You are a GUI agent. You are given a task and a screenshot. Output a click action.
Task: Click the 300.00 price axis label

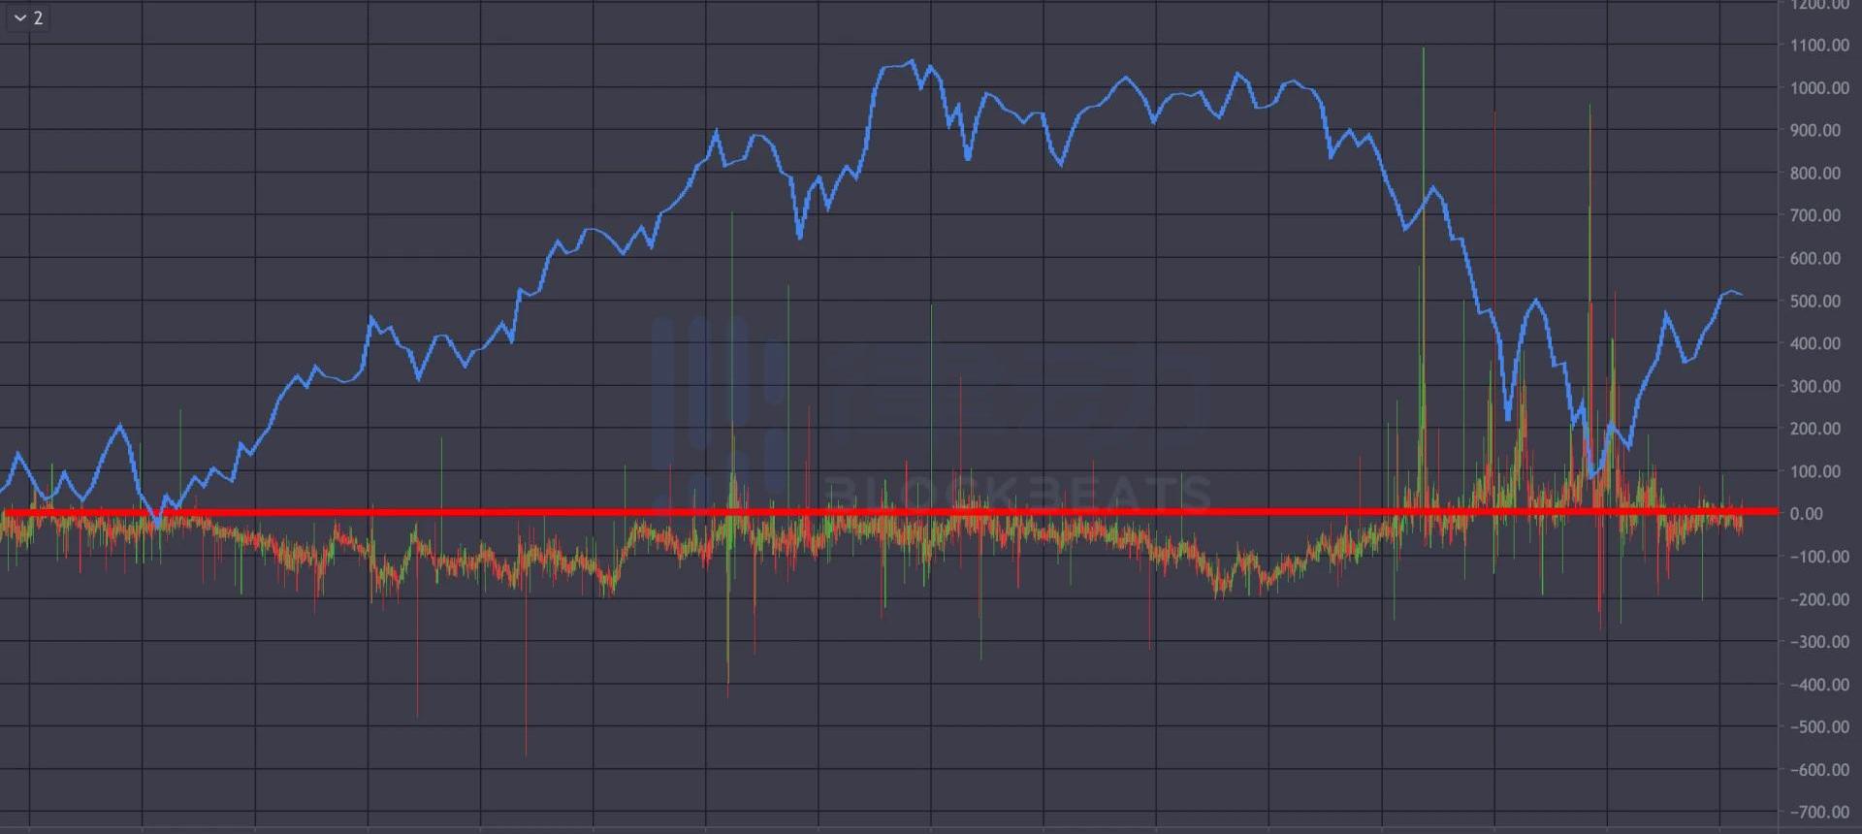[1815, 387]
